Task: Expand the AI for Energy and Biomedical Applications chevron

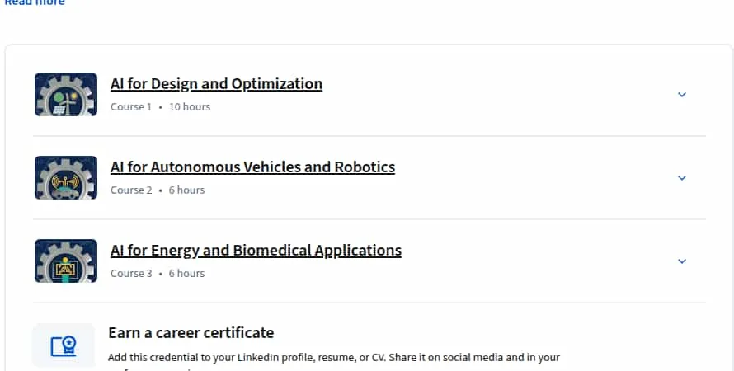Action: tap(681, 261)
